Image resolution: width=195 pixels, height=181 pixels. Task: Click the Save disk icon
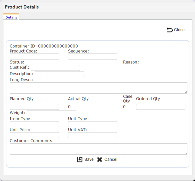point(80,159)
